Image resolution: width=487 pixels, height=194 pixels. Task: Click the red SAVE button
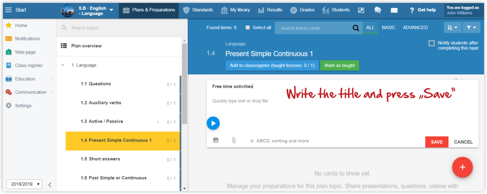click(437, 142)
